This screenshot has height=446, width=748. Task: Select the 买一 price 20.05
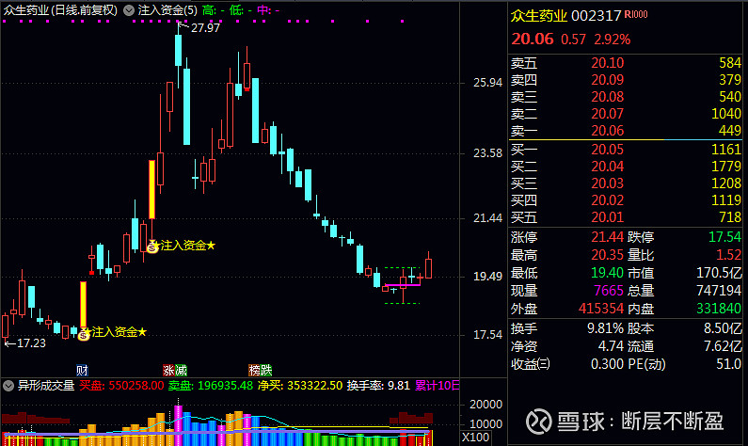pyautogui.click(x=607, y=150)
